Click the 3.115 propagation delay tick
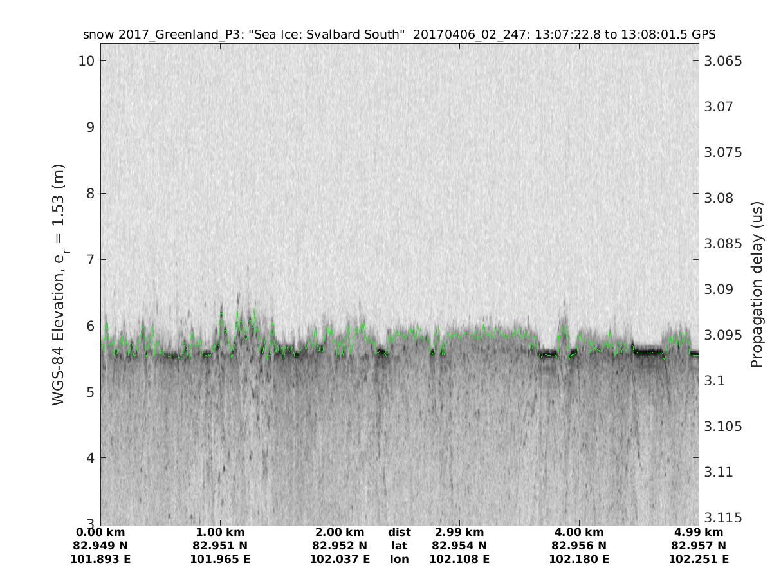Viewport: 772px width, 579px height. pos(723,518)
